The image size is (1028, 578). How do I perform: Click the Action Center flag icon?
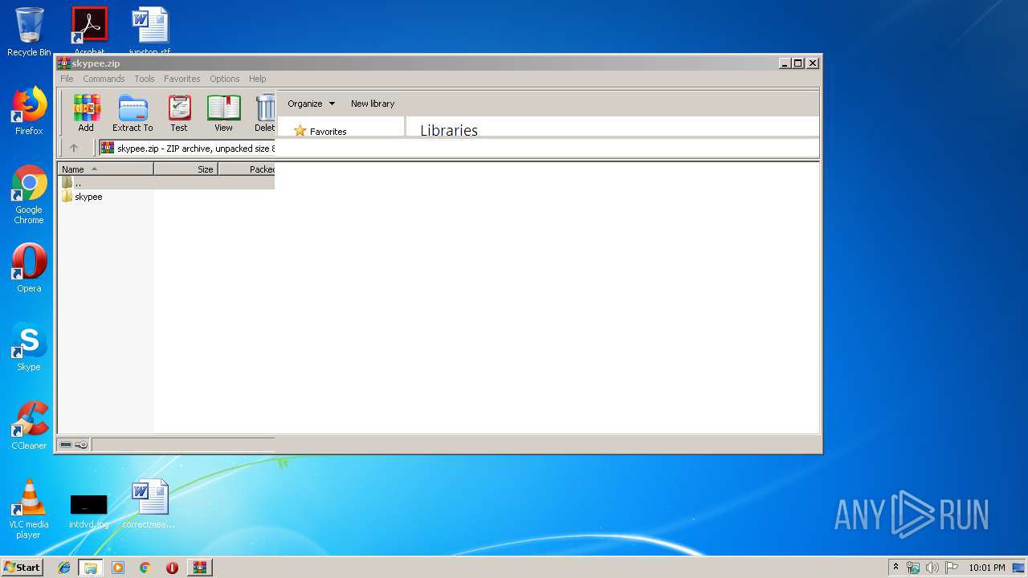point(952,568)
